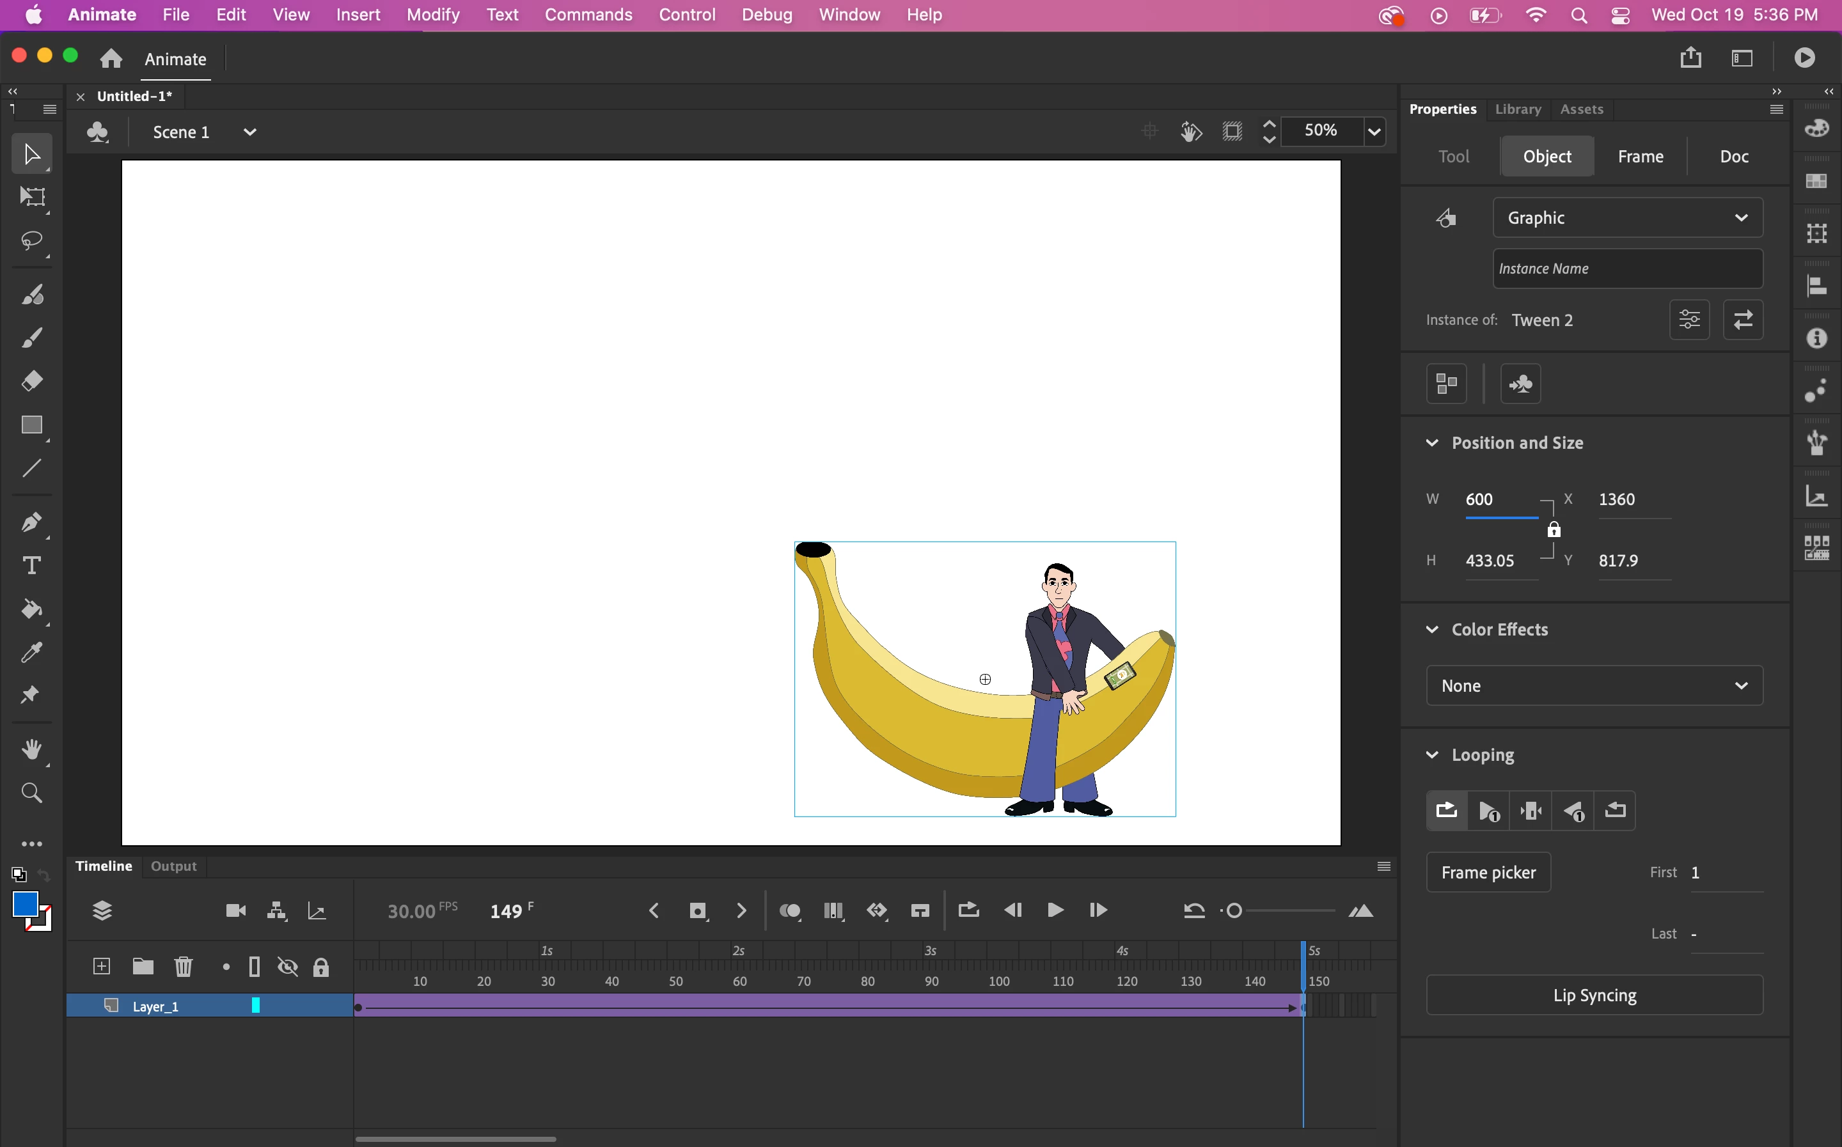
Task: Toggle hide all layers eye icon
Action: [x=288, y=967]
